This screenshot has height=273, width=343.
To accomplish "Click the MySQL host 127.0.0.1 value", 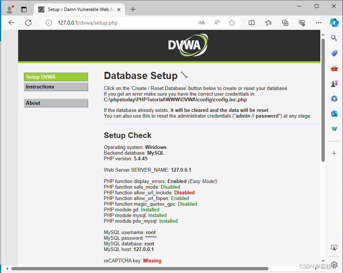I will 143,250.
